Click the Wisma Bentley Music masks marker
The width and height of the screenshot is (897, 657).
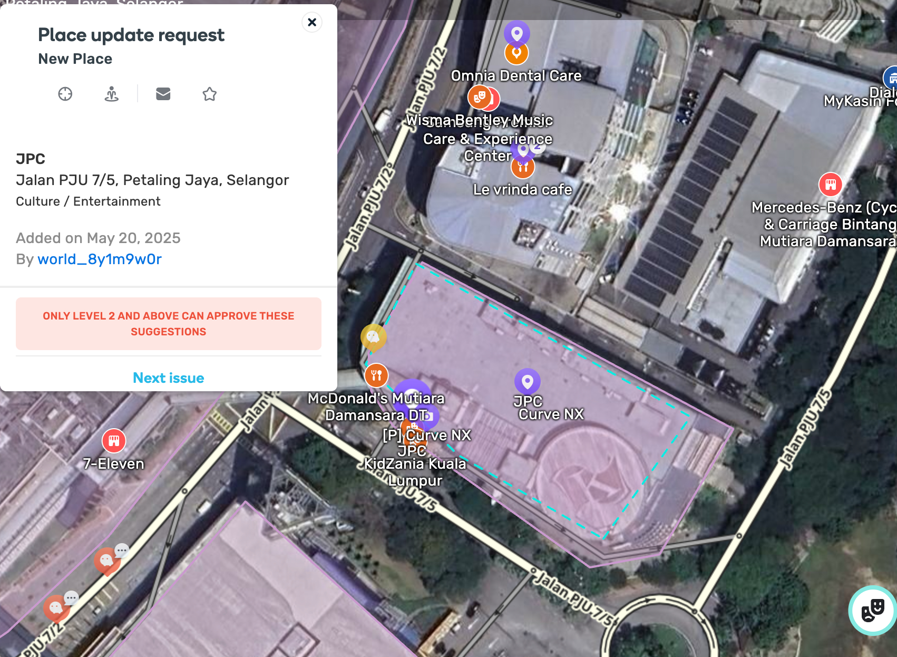480,97
